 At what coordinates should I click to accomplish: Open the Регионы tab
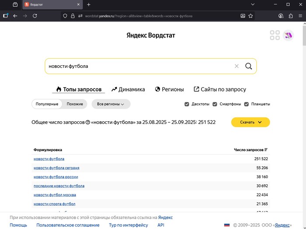[169, 89]
